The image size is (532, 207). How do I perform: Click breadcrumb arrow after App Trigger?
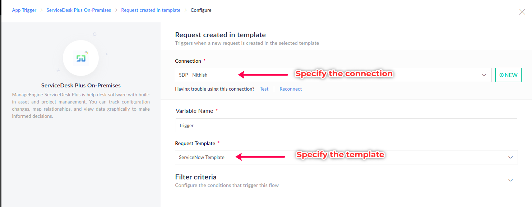41,10
